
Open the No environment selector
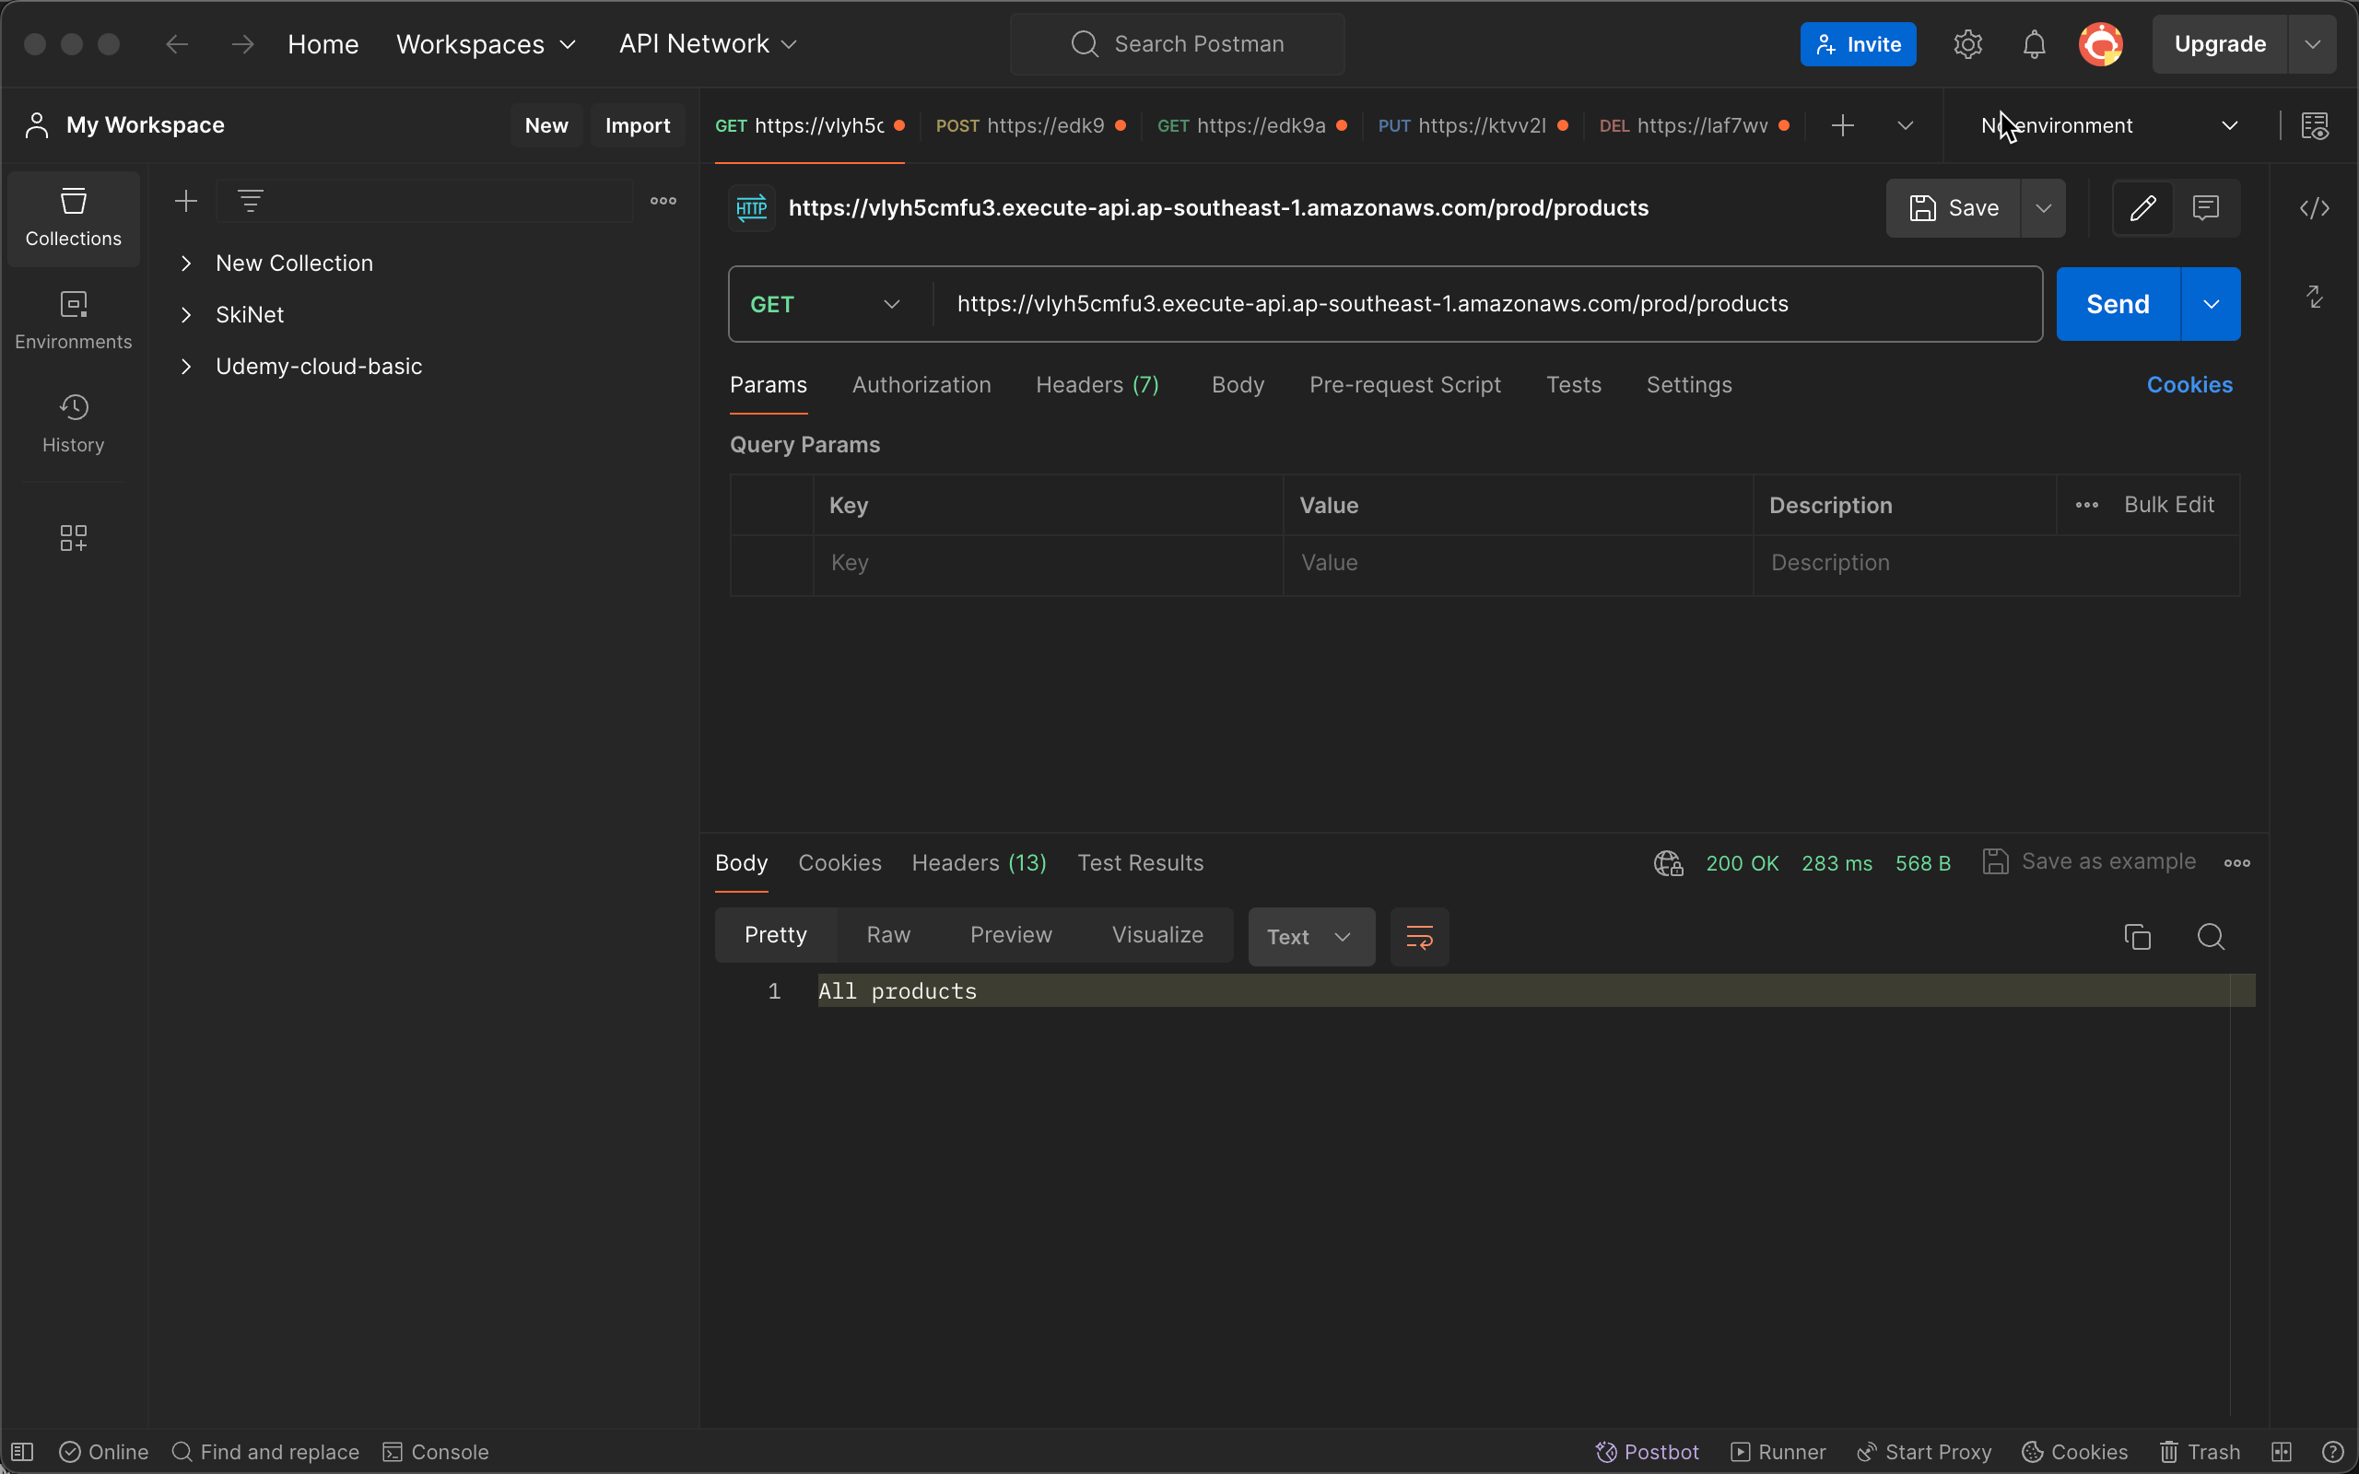[x=2109, y=126]
